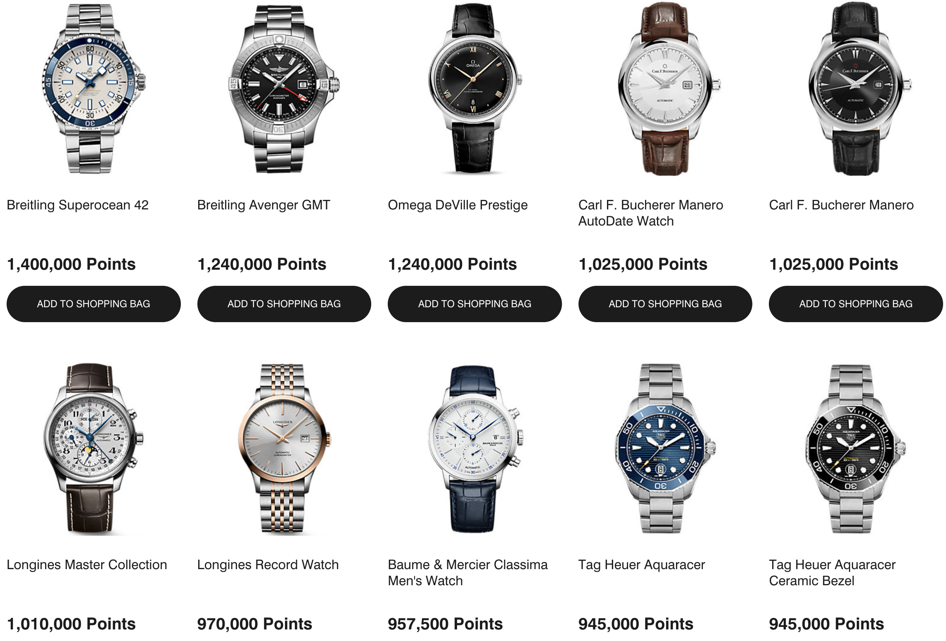The height and width of the screenshot is (641, 946).
Task: View the black Tag Heuer Aquaracer Ceramic photo
Action: [856, 449]
